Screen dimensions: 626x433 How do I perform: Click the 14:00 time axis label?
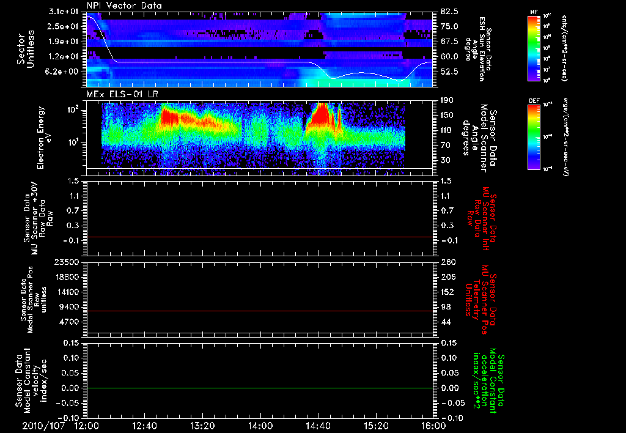click(260, 426)
